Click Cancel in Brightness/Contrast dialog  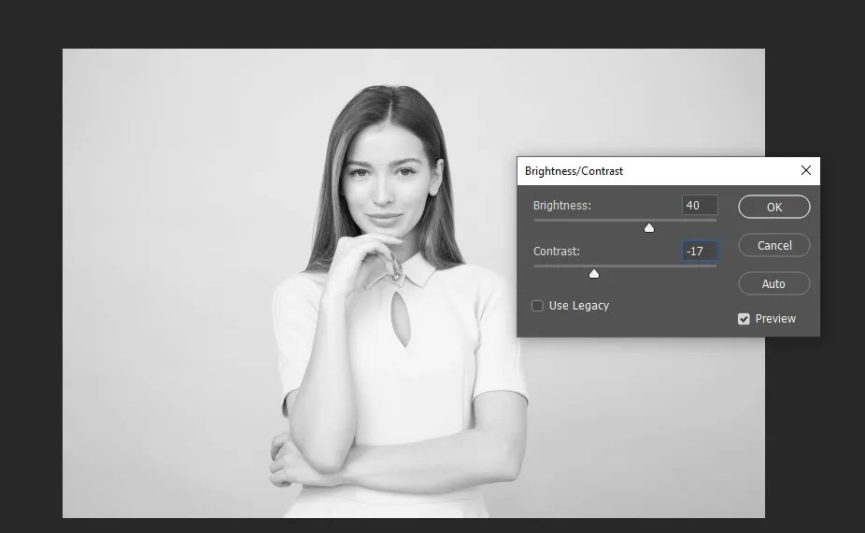pos(774,245)
